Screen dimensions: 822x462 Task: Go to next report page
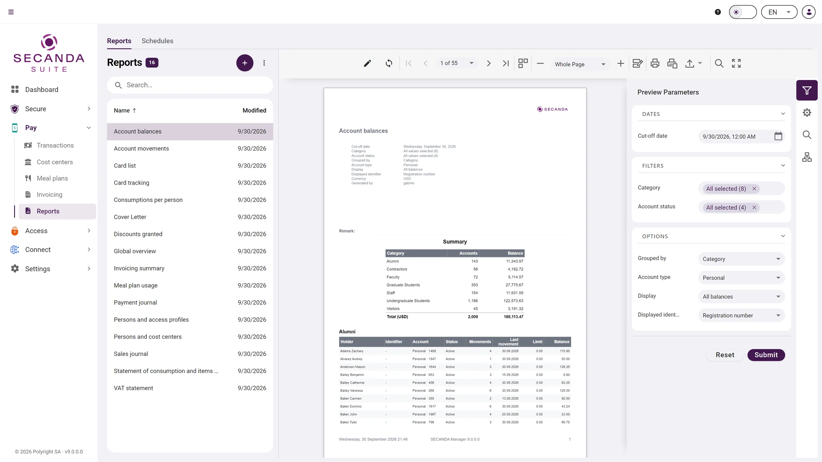click(488, 63)
